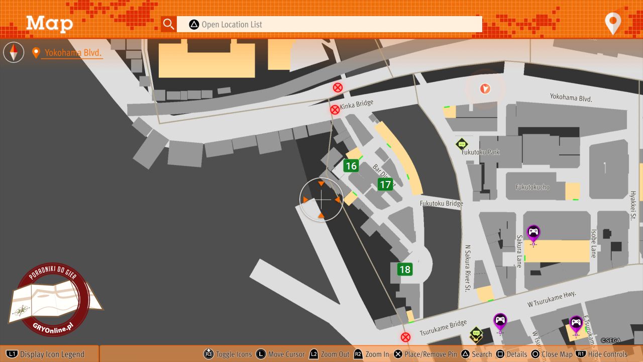
Task: Click the R3 button icon
Action: click(x=208, y=354)
